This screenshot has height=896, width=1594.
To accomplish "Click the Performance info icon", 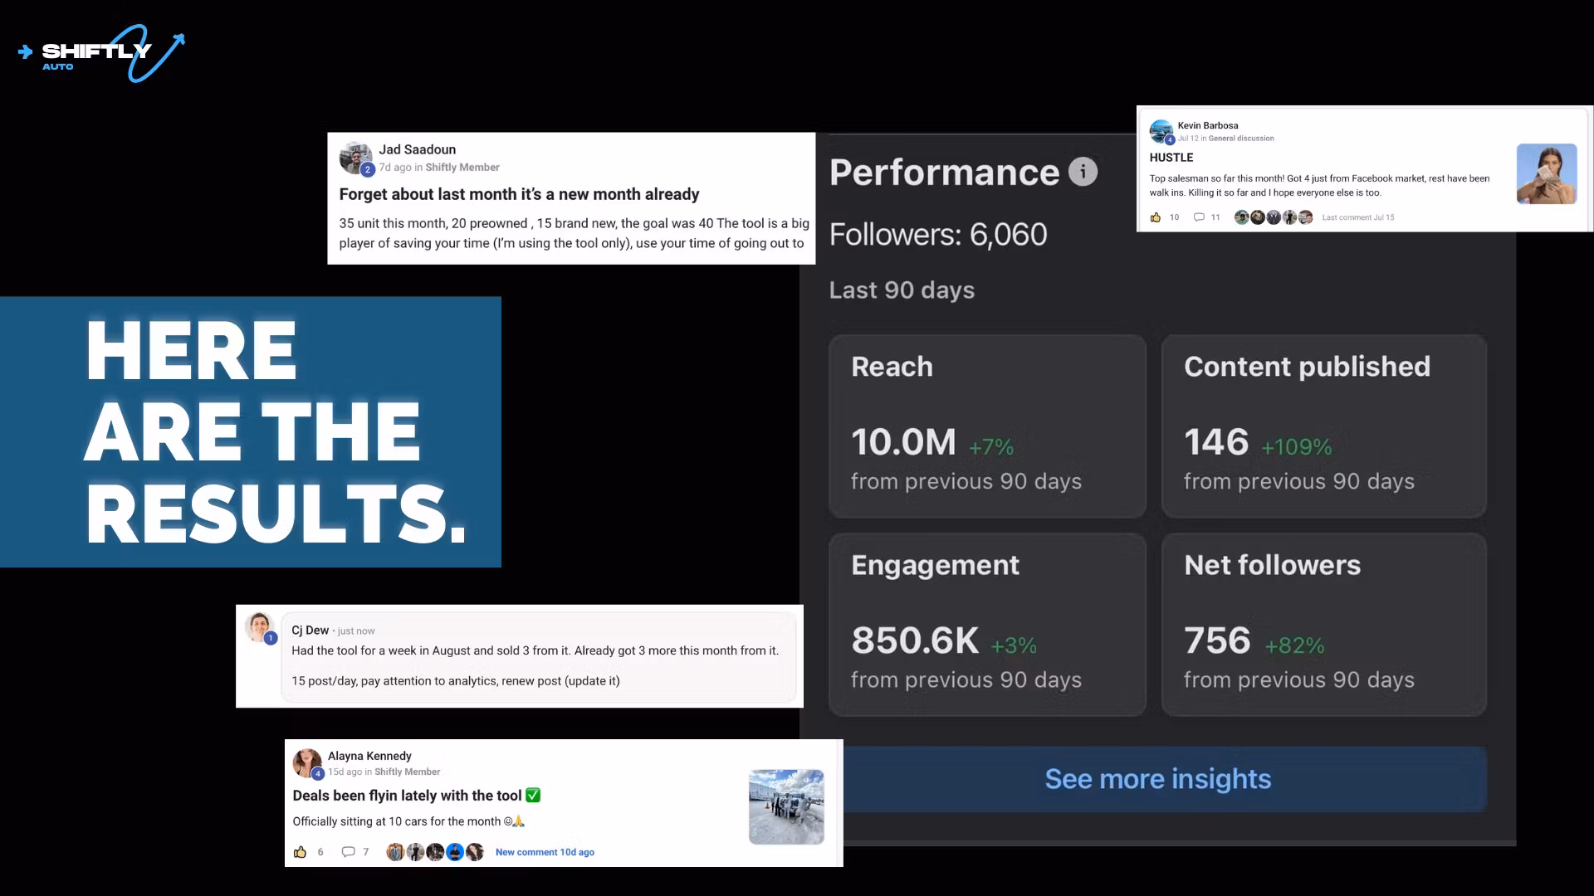I will pyautogui.click(x=1083, y=172).
